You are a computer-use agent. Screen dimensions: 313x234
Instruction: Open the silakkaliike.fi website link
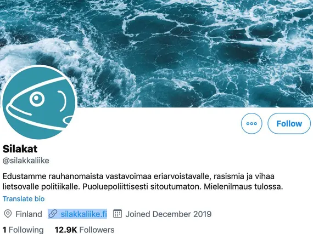[x=84, y=214]
